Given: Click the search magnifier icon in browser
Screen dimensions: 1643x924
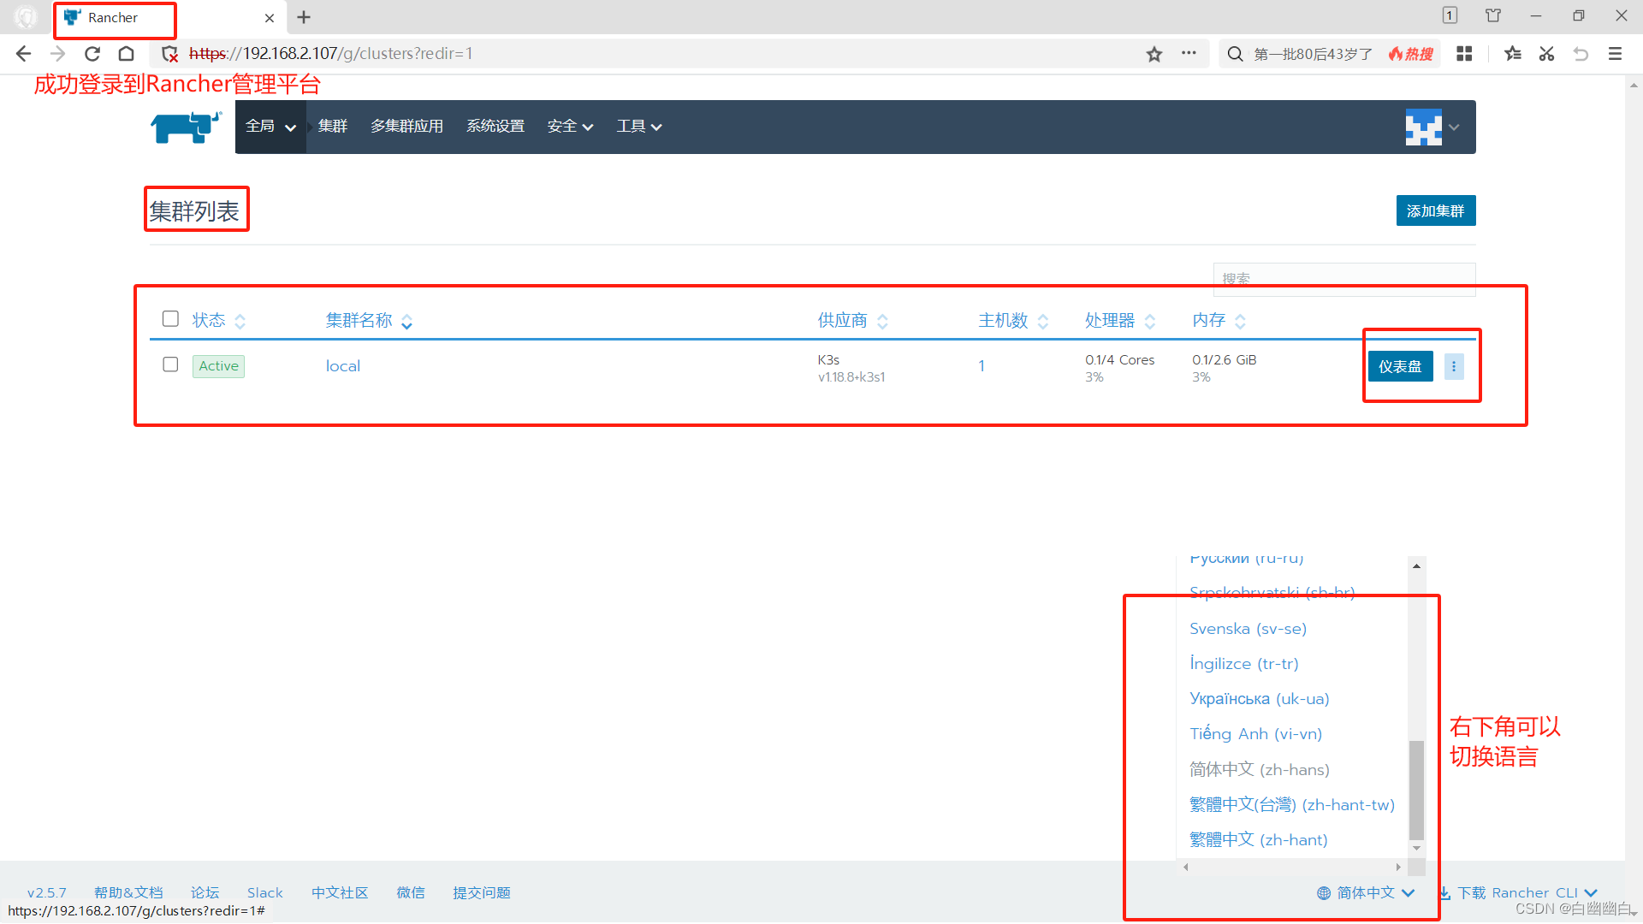Looking at the screenshot, I should click(1235, 54).
